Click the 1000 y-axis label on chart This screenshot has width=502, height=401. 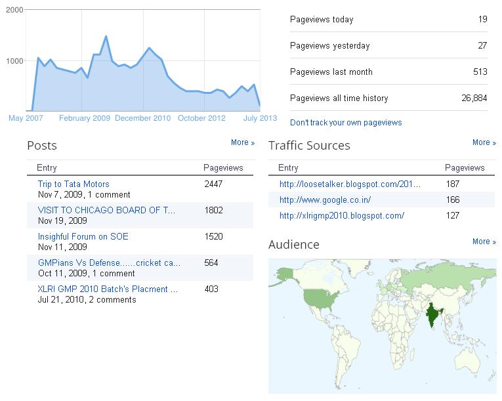(14, 61)
